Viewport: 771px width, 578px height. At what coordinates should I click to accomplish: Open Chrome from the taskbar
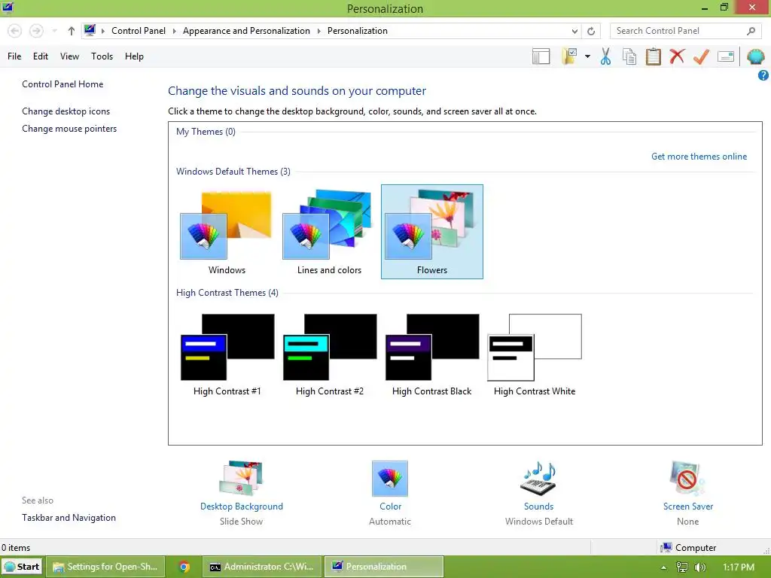click(x=184, y=567)
